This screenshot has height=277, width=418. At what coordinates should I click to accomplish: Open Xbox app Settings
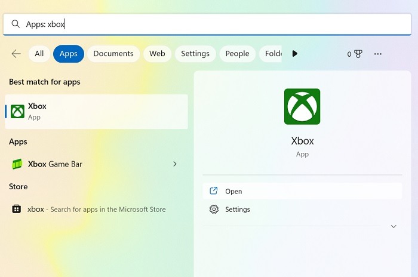(x=302, y=210)
